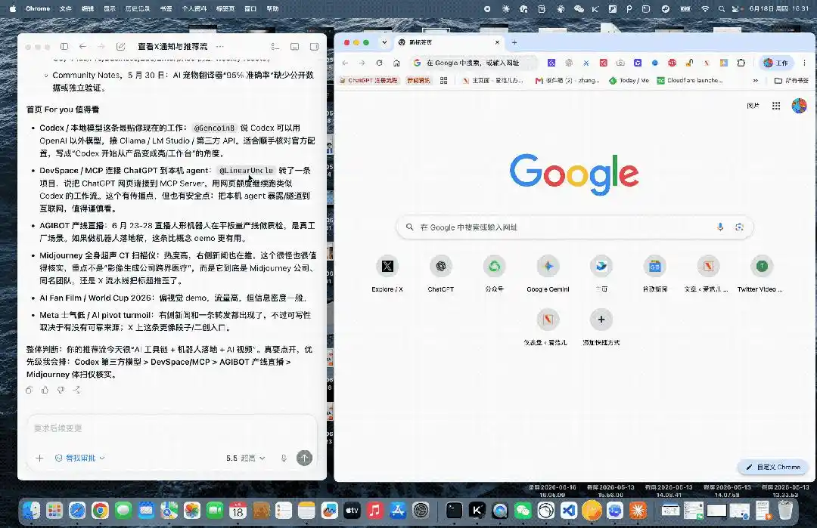Open the 工作 Chrome profile button

[776, 63]
